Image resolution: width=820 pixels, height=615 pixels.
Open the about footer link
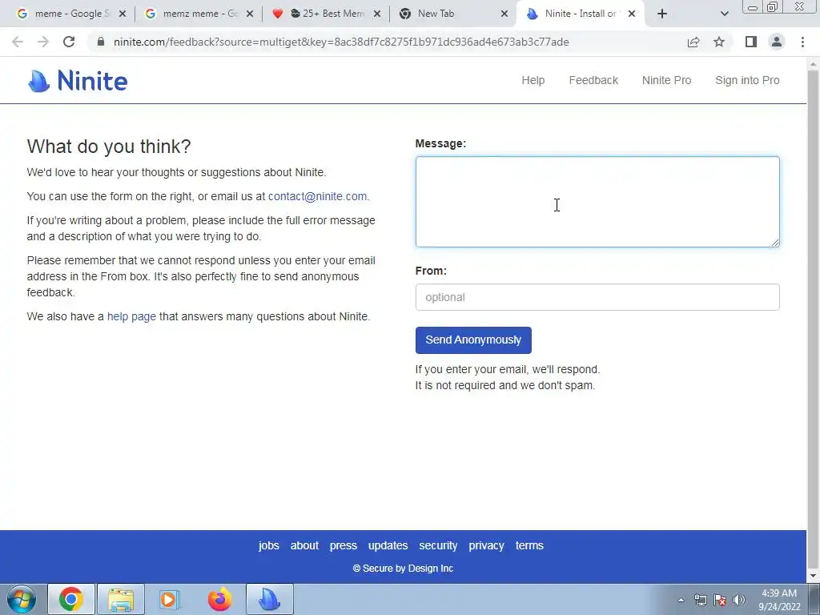click(304, 545)
